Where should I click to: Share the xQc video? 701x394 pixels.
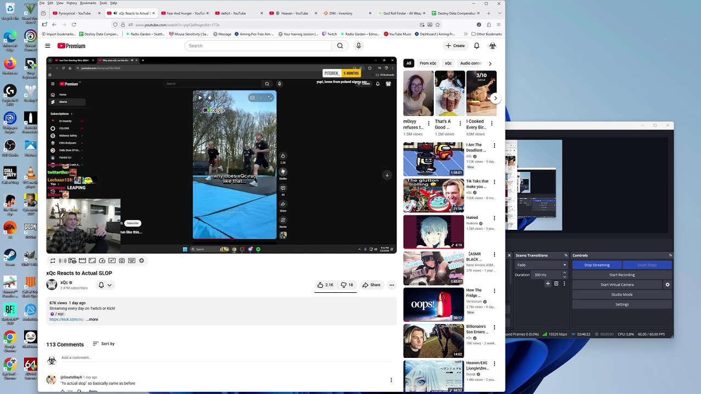pos(371,285)
